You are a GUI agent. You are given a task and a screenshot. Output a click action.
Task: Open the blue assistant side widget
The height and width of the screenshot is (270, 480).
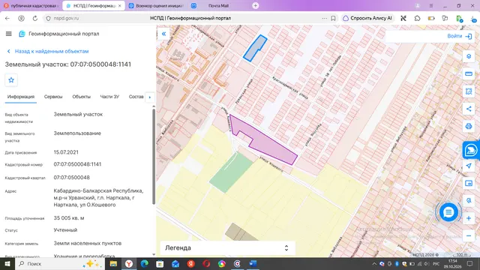coord(471,150)
